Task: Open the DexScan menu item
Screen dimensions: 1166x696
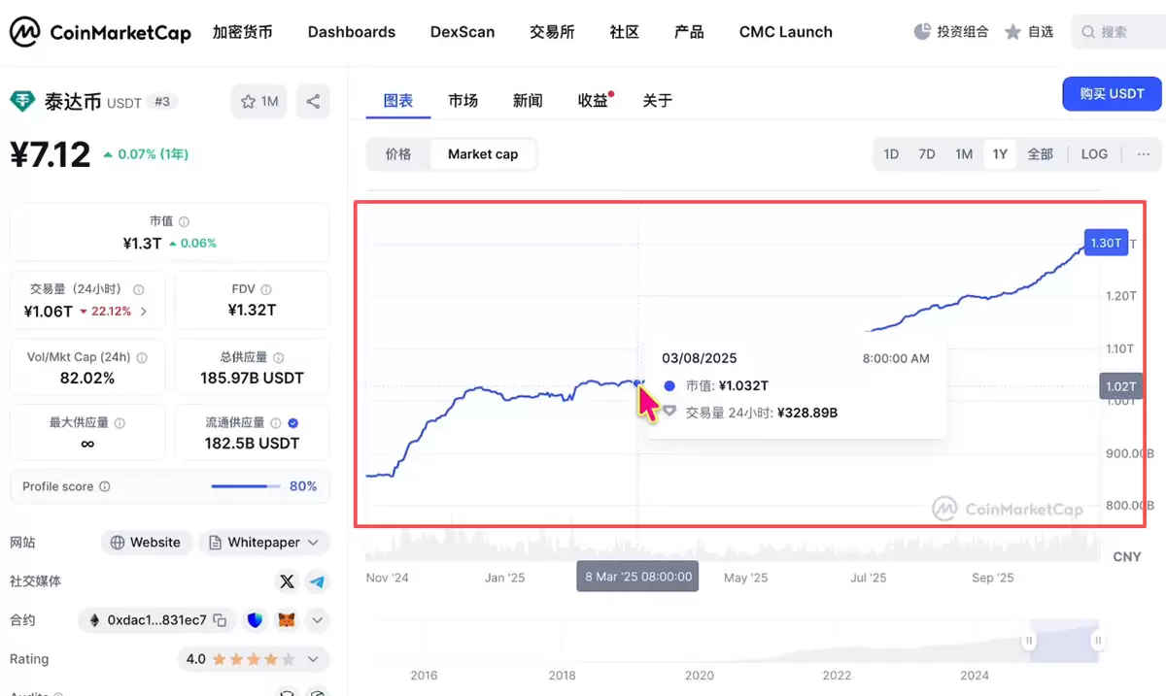Action: click(462, 31)
